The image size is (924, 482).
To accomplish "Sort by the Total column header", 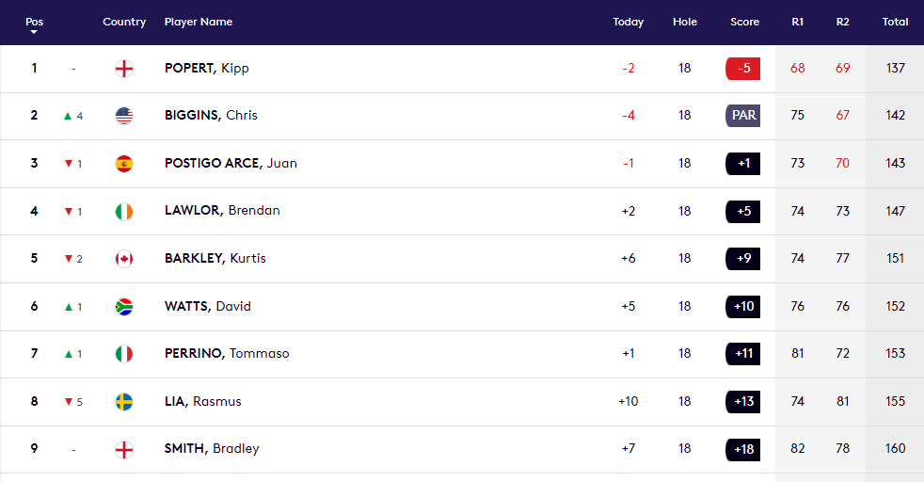I will click(x=895, y=22).
